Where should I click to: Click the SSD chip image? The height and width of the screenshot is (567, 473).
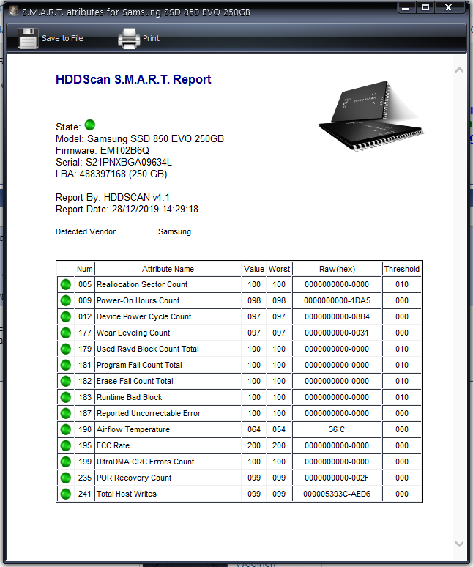tap(372, 116)
